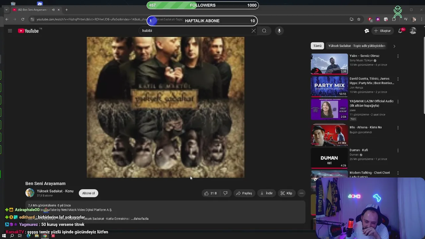Open Windows Start menu
The width and height of the screenshot is (425, 239).
pos(4,236)
